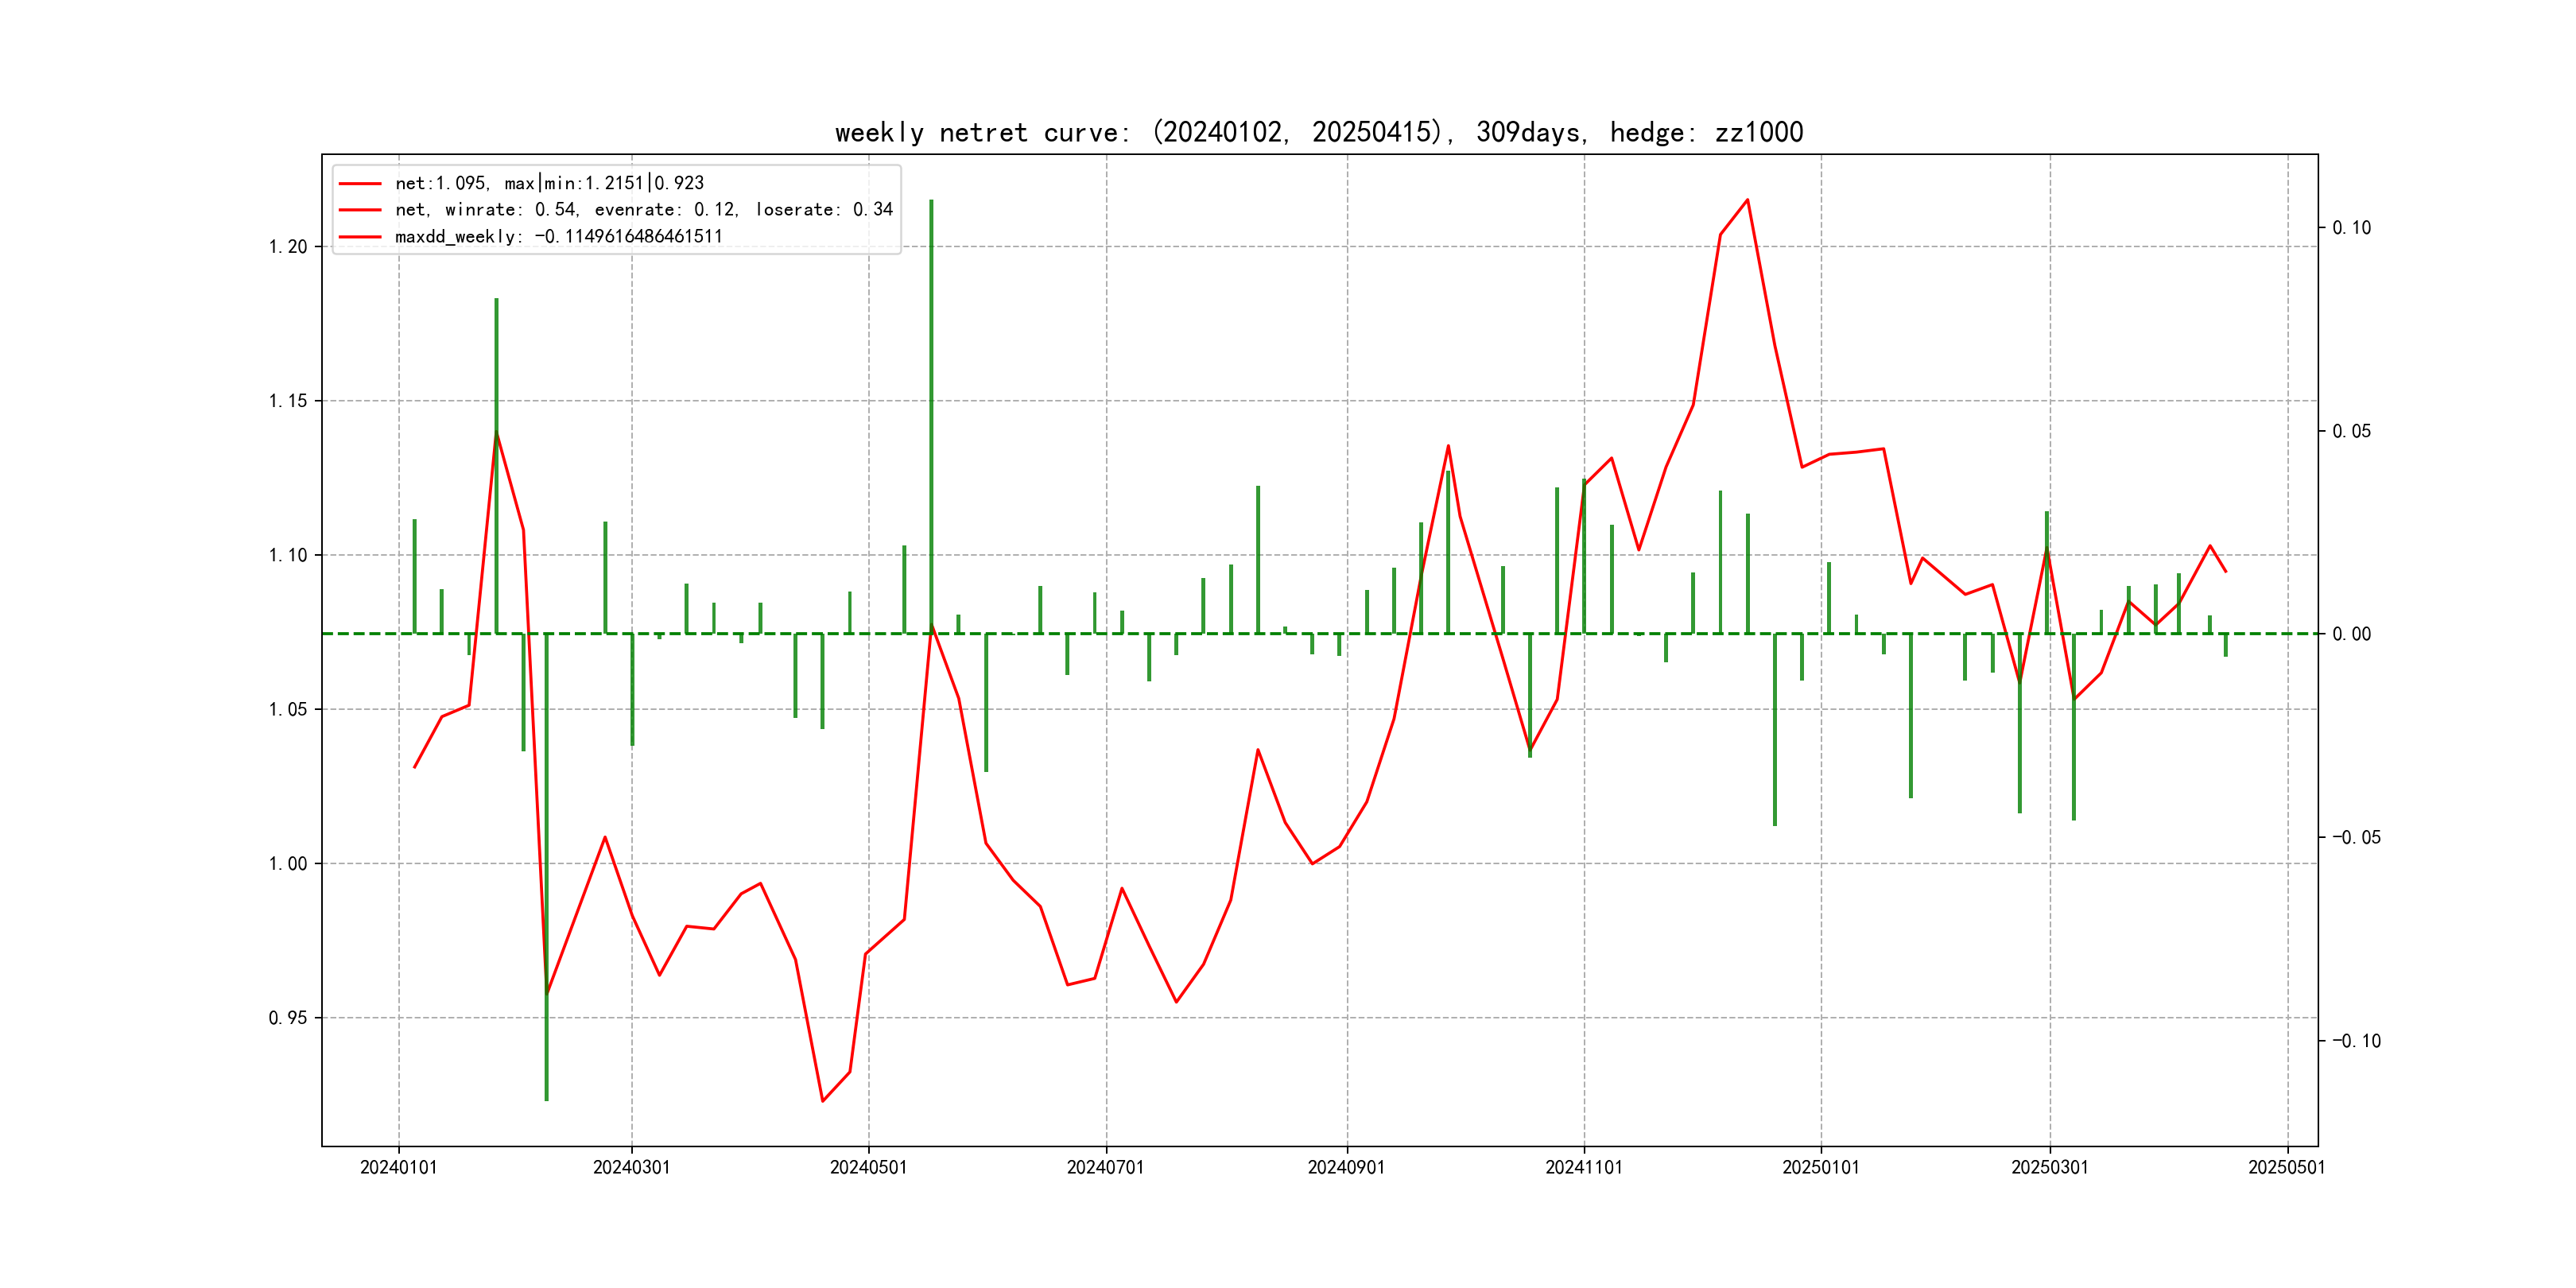Click the red line sample beside net:1.095 legend
This screenshot has width=2576, height=1288.
click(360, 184)
